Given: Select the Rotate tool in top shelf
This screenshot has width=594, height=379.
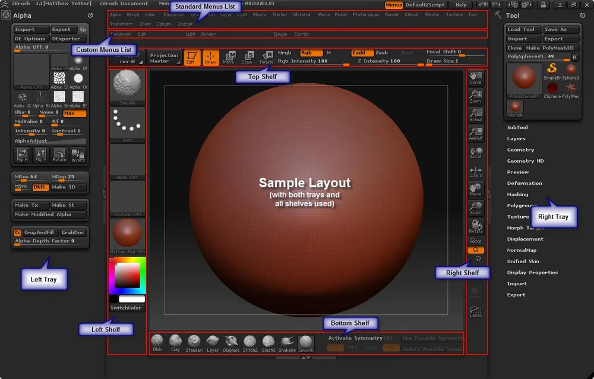Looking at the screenshot, I should click(266, 58).
